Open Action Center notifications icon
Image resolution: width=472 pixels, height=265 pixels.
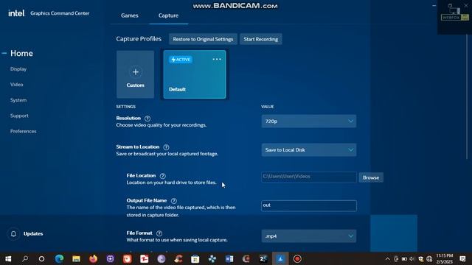[x=462, y=258]
